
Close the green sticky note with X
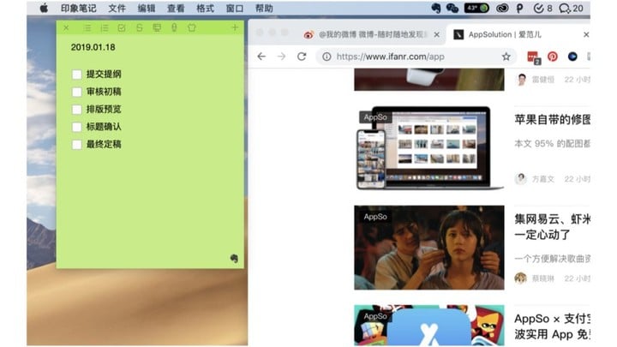coord(66,28)
